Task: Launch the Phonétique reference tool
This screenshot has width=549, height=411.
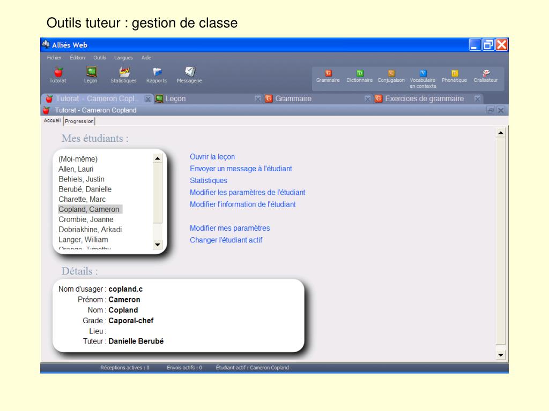Action: [455, 76]
